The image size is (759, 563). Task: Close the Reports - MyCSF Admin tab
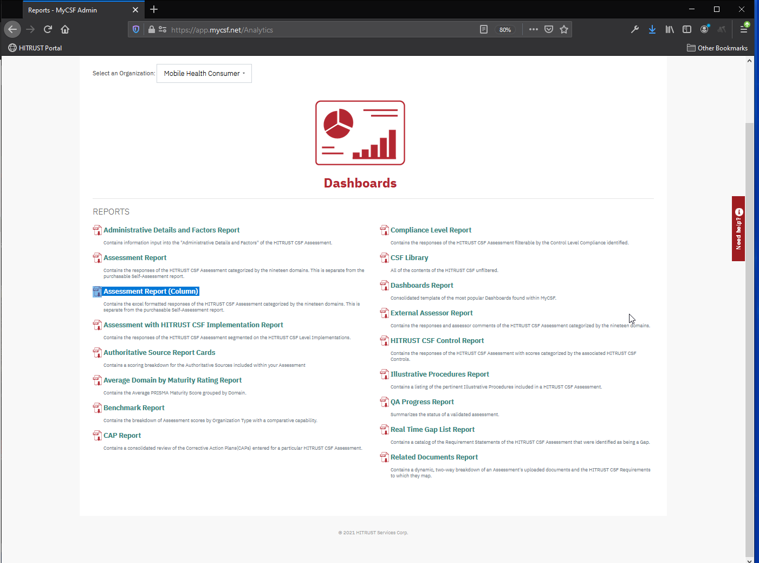(135, 10)
